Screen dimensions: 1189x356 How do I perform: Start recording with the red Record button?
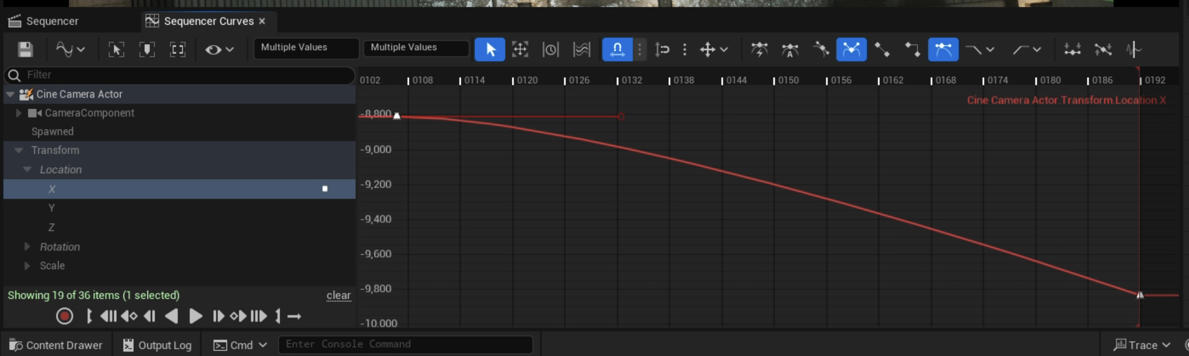(64, 316)
